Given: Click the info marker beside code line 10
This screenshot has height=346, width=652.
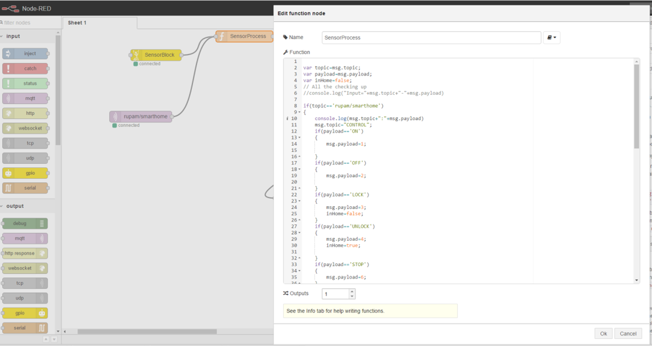Looking at the screenshot, I should 287,119.
